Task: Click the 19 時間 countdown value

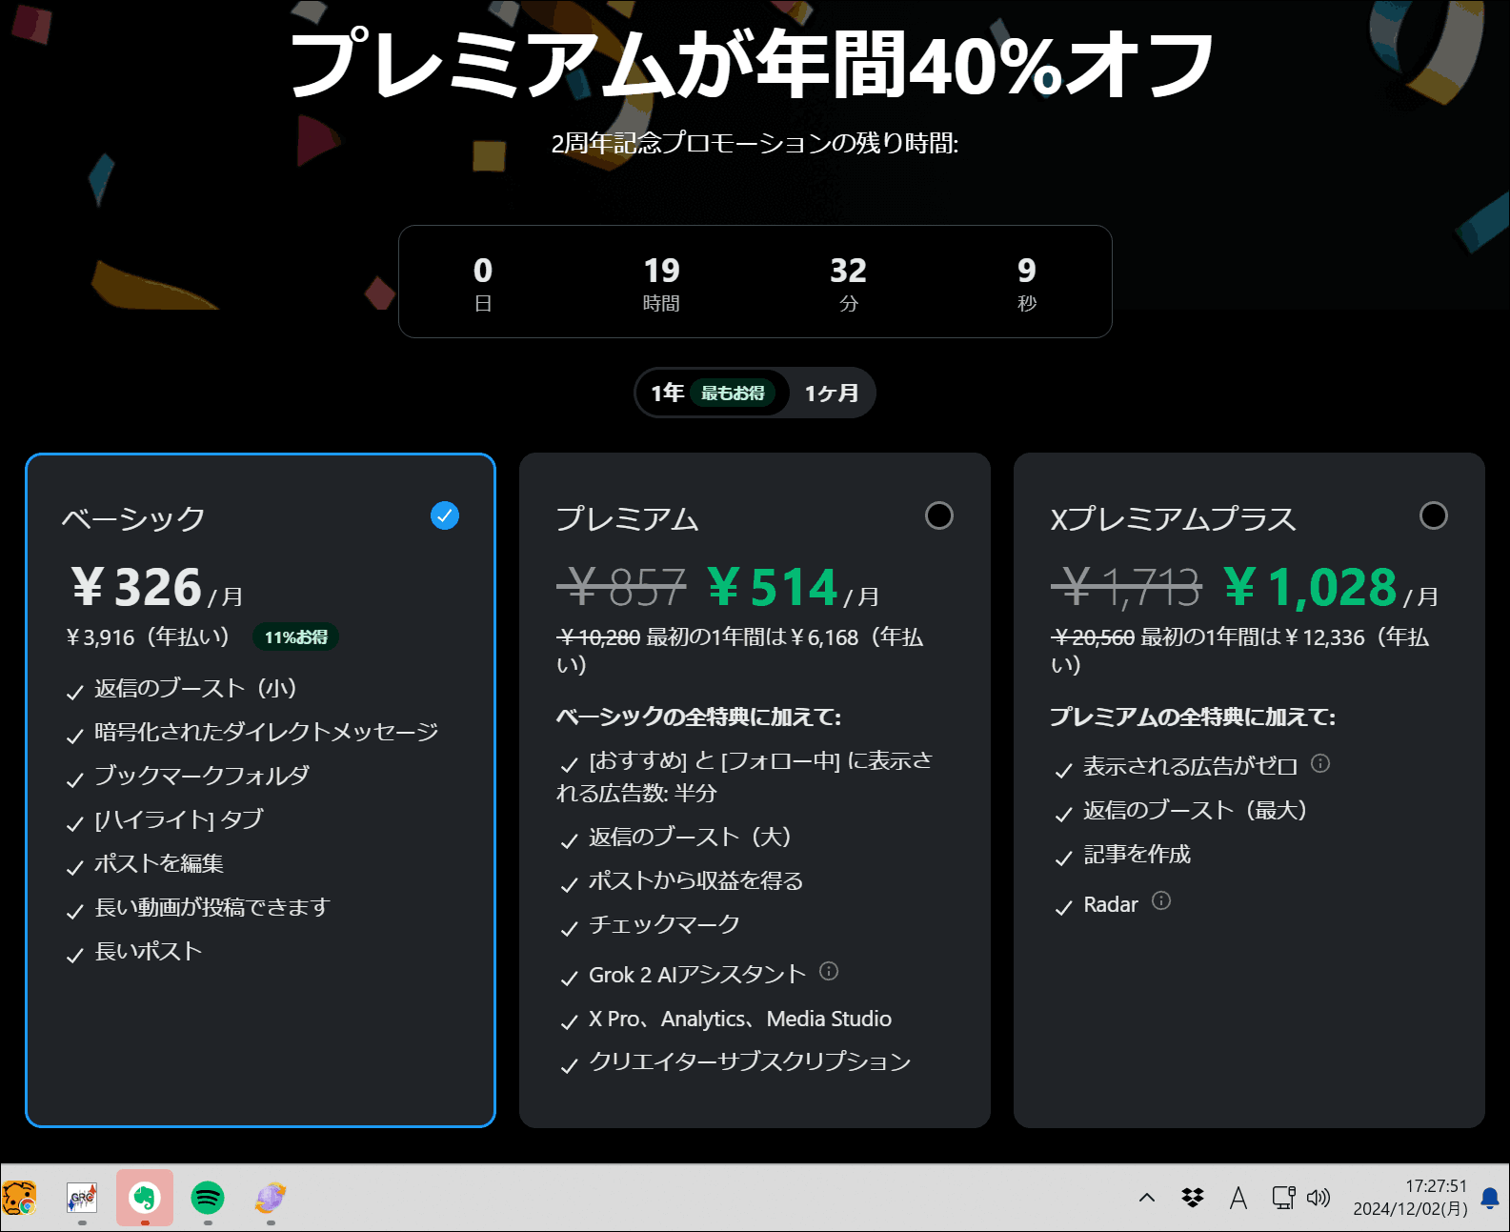Action: [661, 283]
